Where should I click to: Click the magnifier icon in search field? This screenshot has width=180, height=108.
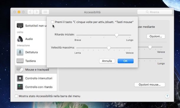(147, 12)
